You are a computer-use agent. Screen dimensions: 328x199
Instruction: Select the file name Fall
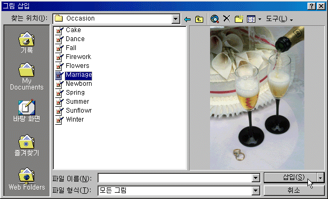pos(71,48)
